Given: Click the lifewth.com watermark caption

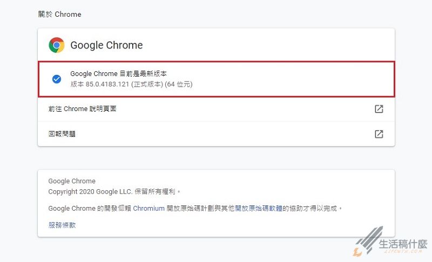Looking at the screenshot, I should tap(403, 251).
